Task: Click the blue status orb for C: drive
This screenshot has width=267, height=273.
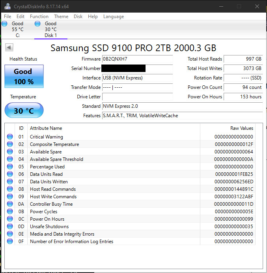Action: [x=5, y=24]
